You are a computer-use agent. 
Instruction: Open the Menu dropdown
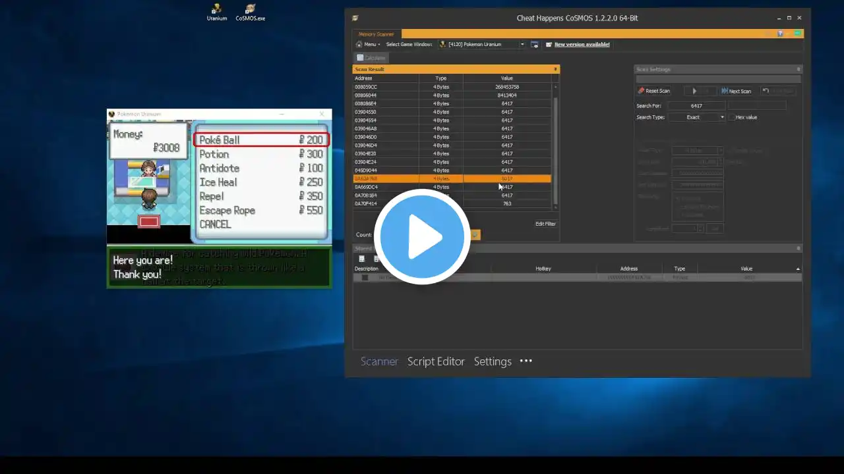click(x=368, y=44)
